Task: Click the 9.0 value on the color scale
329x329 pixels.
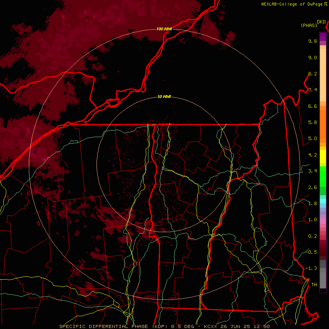Action: (313, 57)
